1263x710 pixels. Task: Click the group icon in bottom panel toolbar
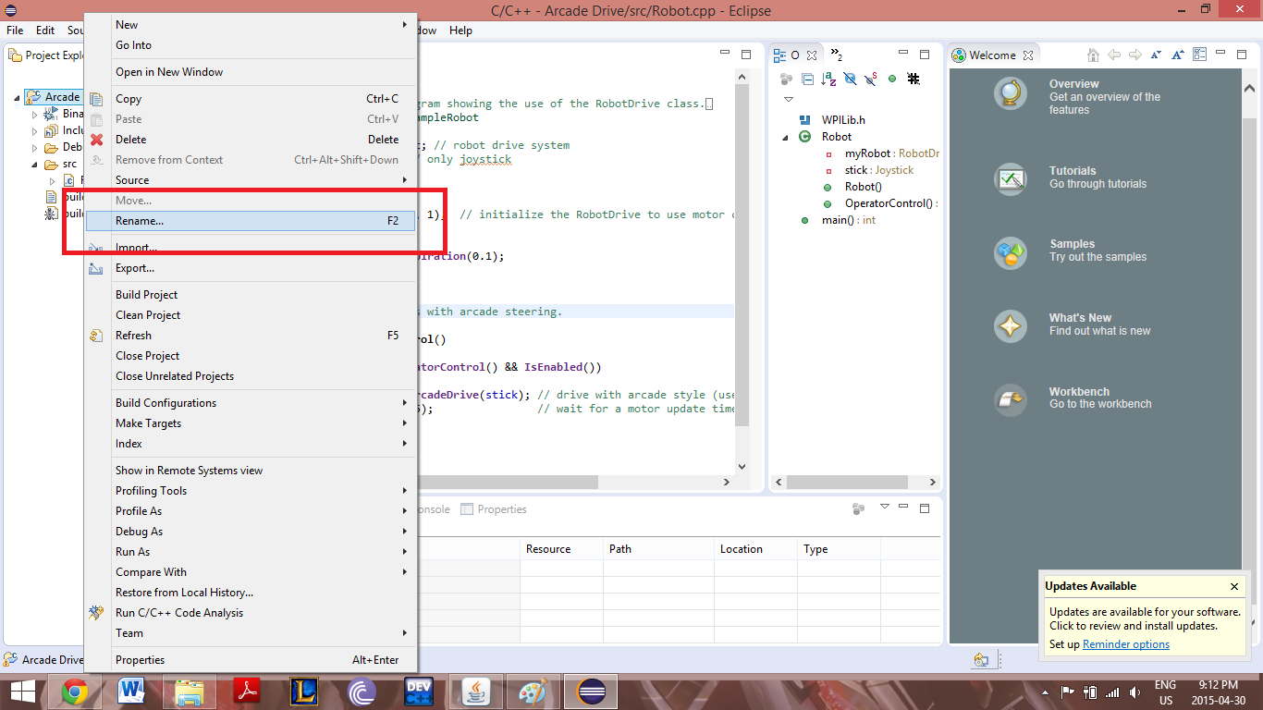[858, 508]
